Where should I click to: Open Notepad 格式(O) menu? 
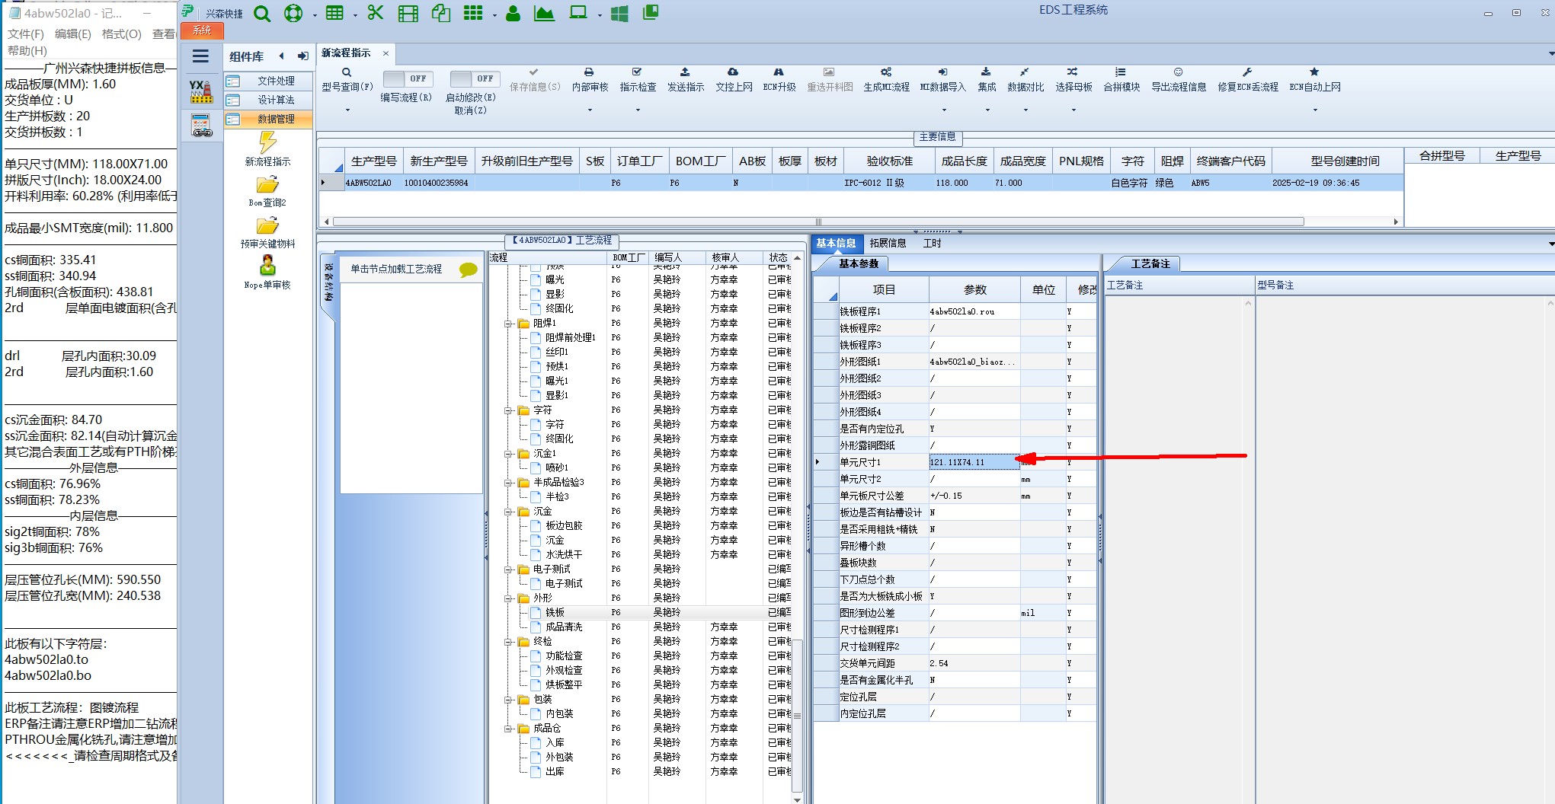click(x=122, y=34)
